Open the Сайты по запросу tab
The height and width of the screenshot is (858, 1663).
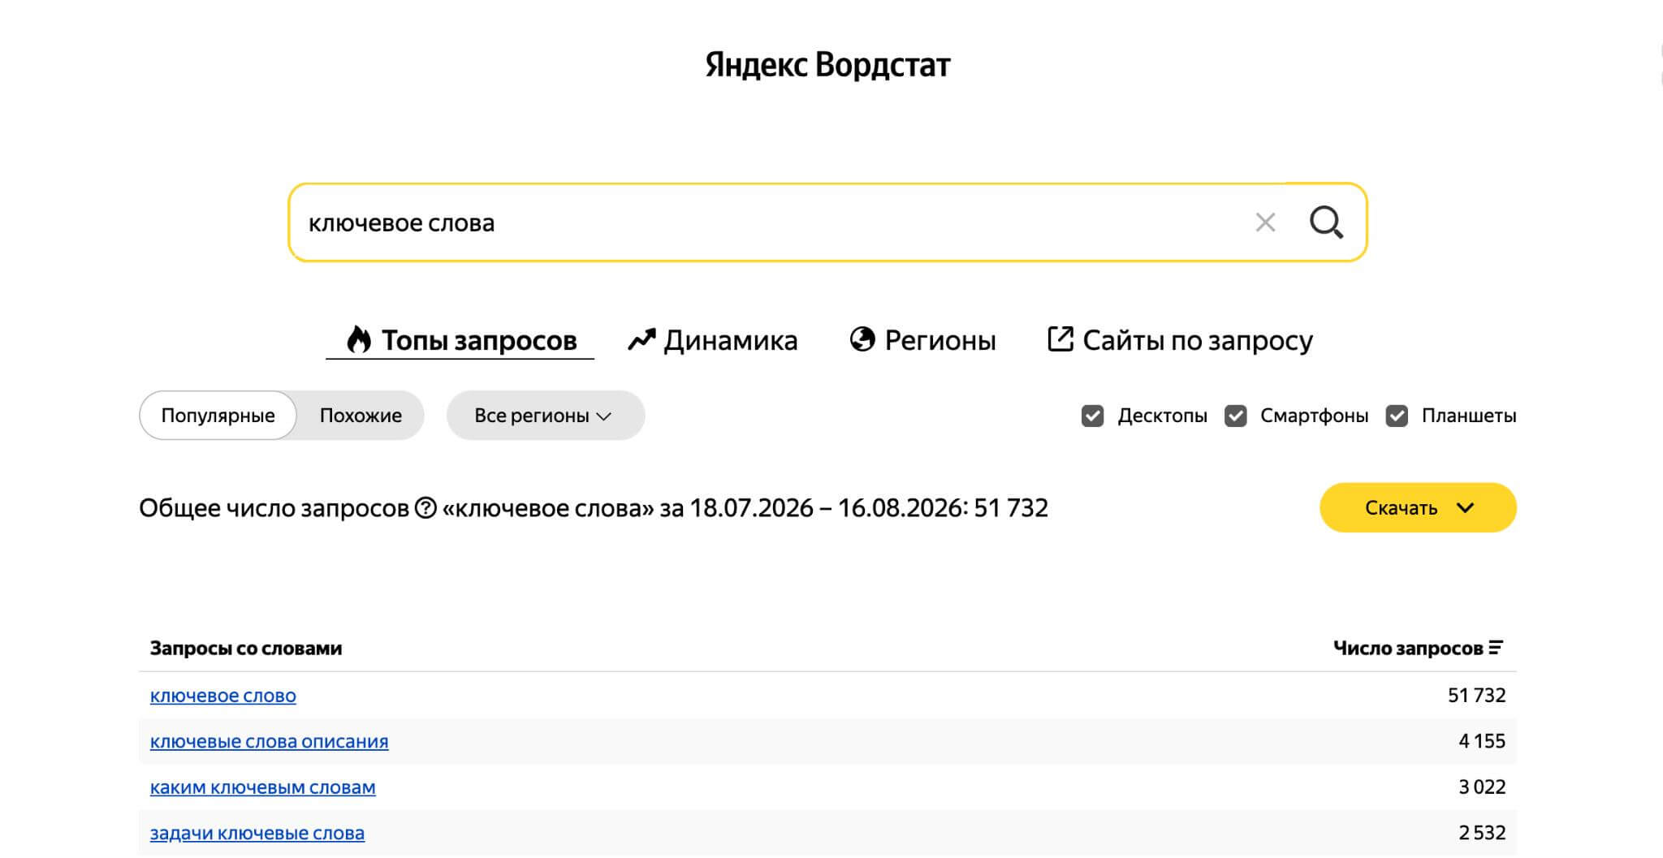1180,340
